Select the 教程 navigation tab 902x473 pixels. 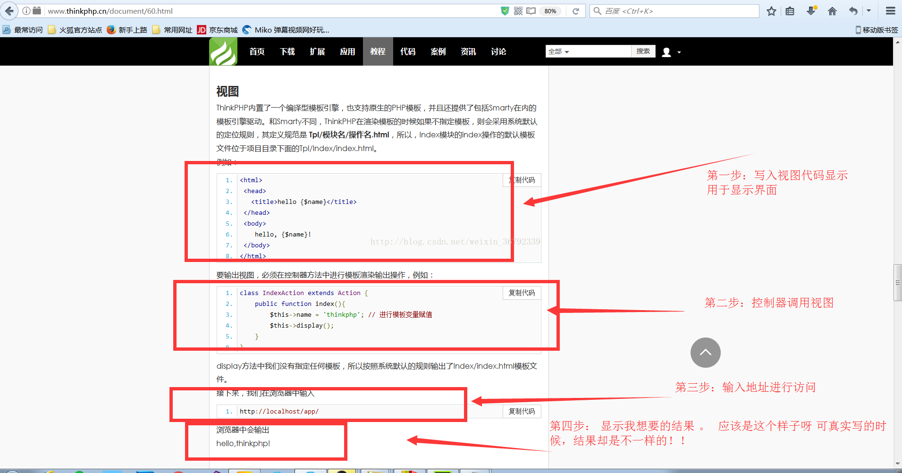[378, 51]
